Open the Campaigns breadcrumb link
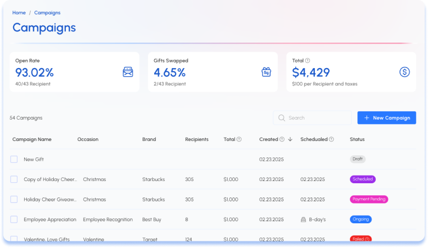428x248 pixels. 47,13
